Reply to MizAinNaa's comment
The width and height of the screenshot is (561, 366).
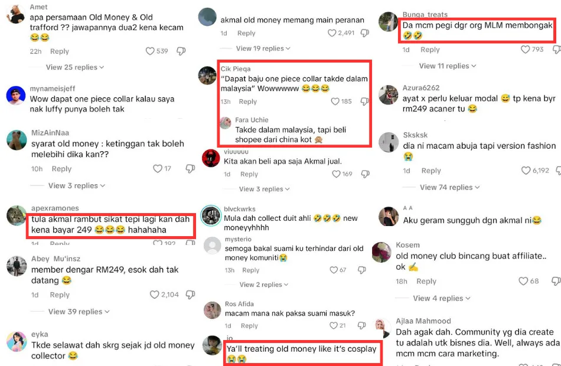point(61,169)
